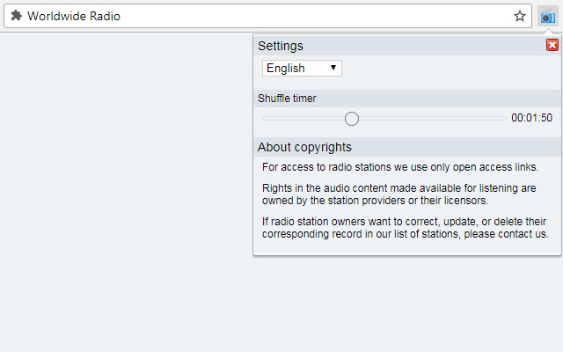This screenshot has height=352, width=563.
Task: Click the empty page area left of panel
Action: click(x=123, y=194)
